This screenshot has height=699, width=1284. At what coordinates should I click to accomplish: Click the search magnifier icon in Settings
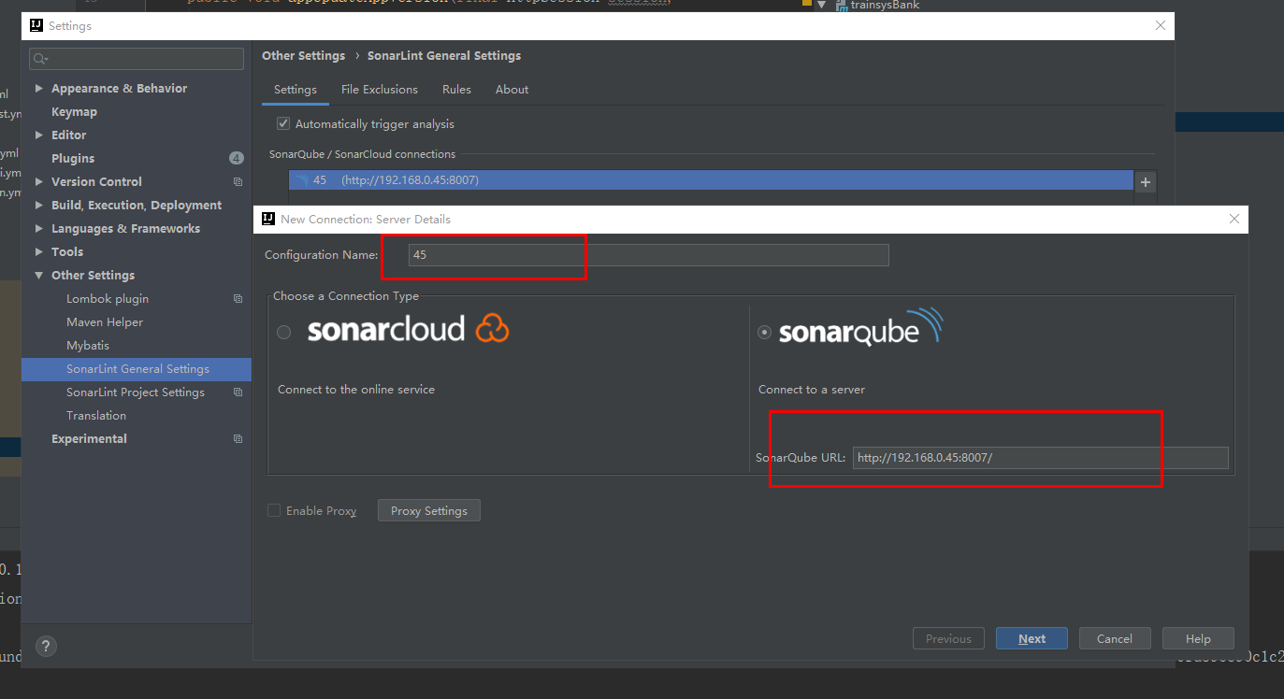[40, 60]
